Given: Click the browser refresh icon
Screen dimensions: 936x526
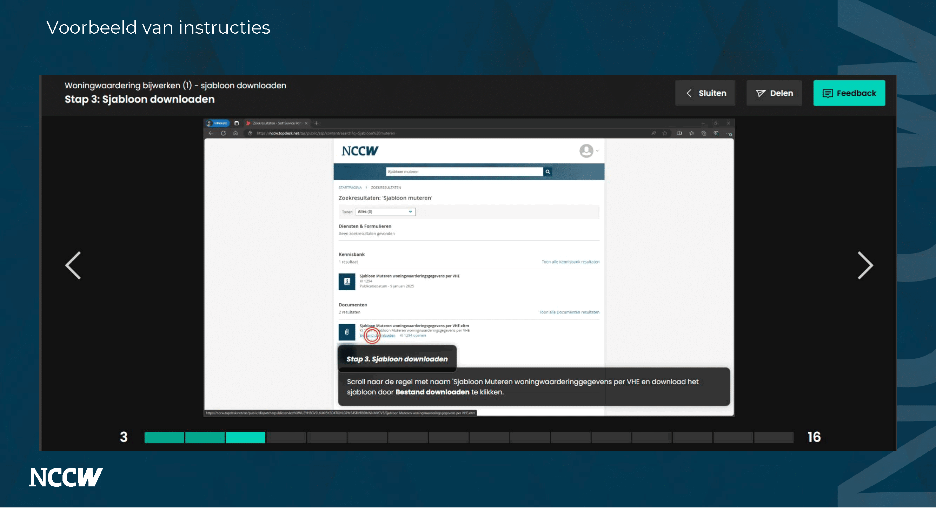Looking at the screenshot, I should 223,133.
